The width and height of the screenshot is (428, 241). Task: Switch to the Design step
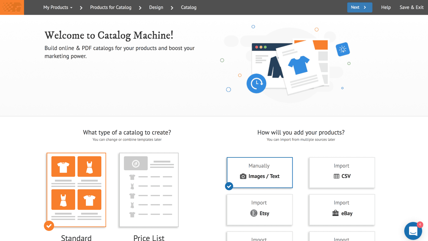[x=156, y=7]
